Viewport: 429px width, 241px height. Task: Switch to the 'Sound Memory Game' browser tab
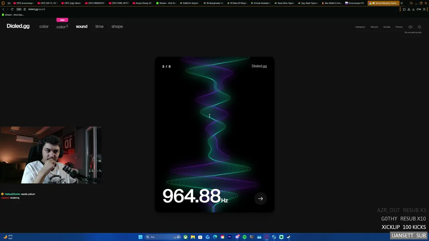point(383,3)
